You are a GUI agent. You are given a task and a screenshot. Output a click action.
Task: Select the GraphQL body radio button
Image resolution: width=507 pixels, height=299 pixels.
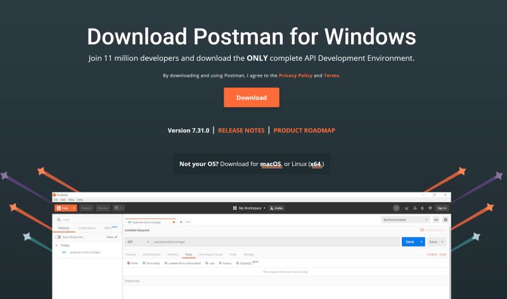237,263
